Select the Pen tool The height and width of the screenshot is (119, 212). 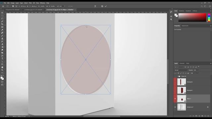2,56
